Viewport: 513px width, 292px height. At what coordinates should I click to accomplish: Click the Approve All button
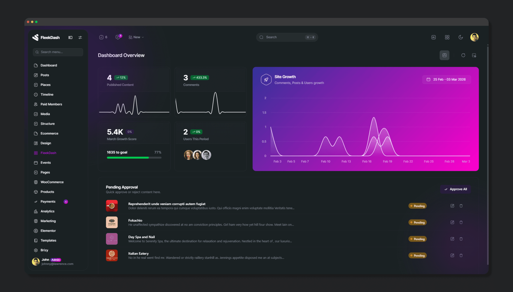[x=455, y=189]
